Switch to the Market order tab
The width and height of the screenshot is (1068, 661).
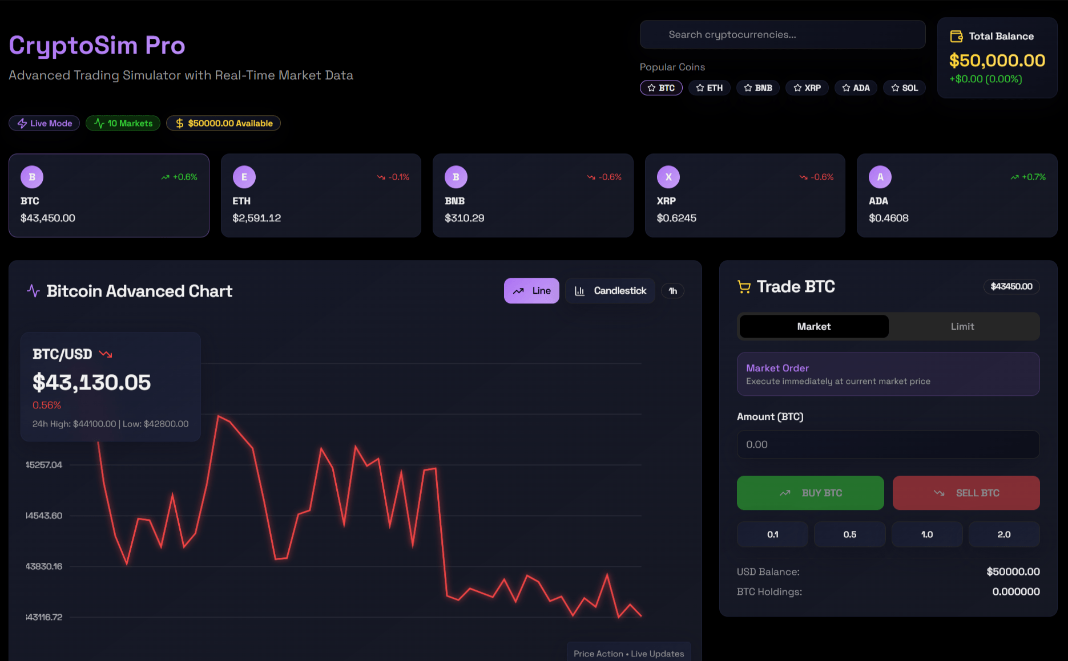[x=813, y=326]
